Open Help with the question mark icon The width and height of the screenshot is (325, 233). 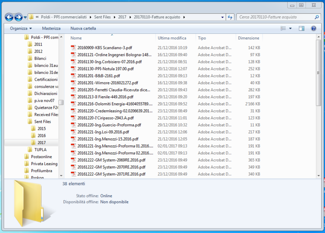[313, 28]
